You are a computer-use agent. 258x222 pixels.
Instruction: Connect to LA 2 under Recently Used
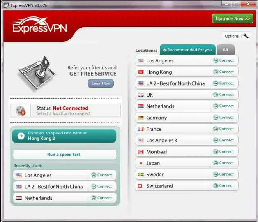(102, 186)
